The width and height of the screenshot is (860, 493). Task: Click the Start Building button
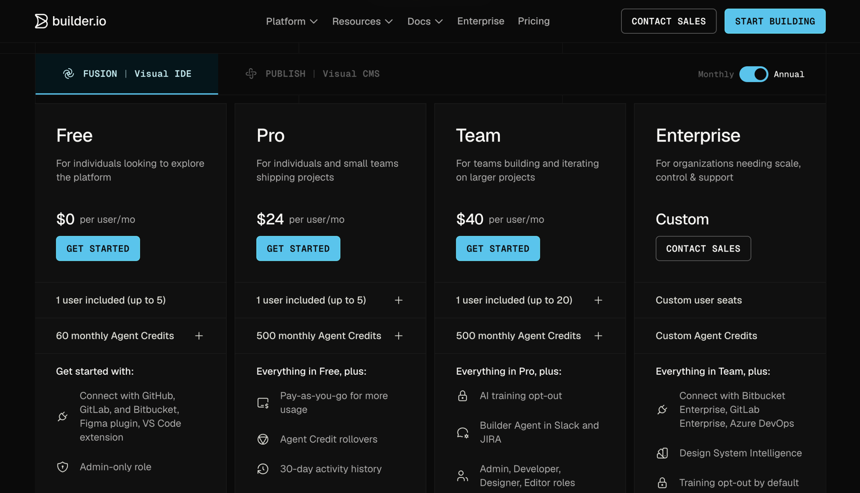tap(775, 21)
